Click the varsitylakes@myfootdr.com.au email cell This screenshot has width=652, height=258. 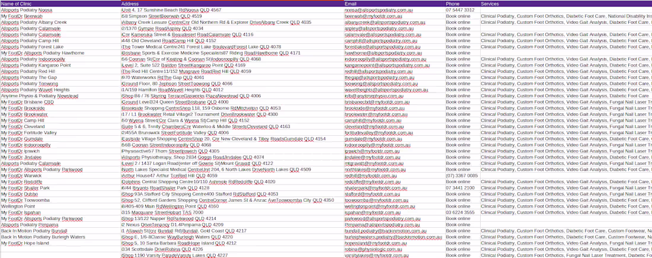coord(395,255)
